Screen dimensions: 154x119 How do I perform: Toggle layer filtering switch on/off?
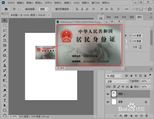coord(150,75)
